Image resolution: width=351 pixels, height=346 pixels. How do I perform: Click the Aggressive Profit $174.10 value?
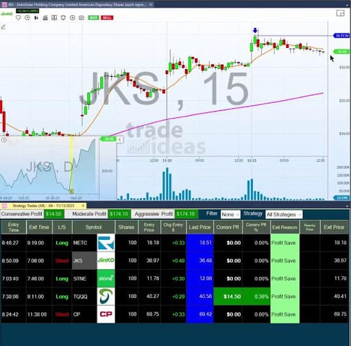(186, 214)
